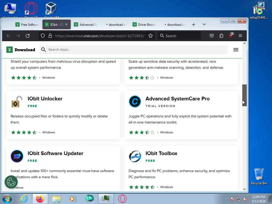272x204 pixels.
Task: Click the uBlock extension icon with badge 6
Action: 231,35
